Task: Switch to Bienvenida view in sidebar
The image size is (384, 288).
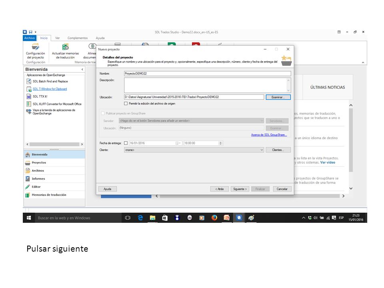Action: tap(54, 154)
